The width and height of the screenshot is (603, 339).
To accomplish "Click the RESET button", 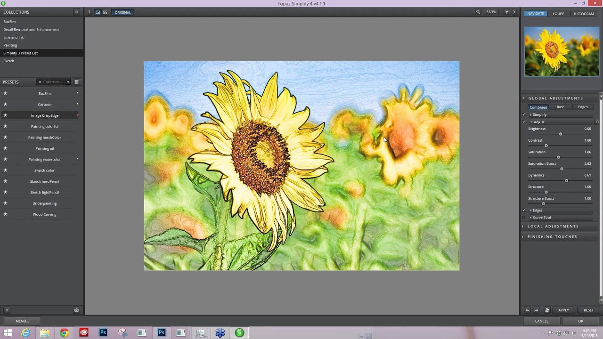I will (x=588, y=310).
